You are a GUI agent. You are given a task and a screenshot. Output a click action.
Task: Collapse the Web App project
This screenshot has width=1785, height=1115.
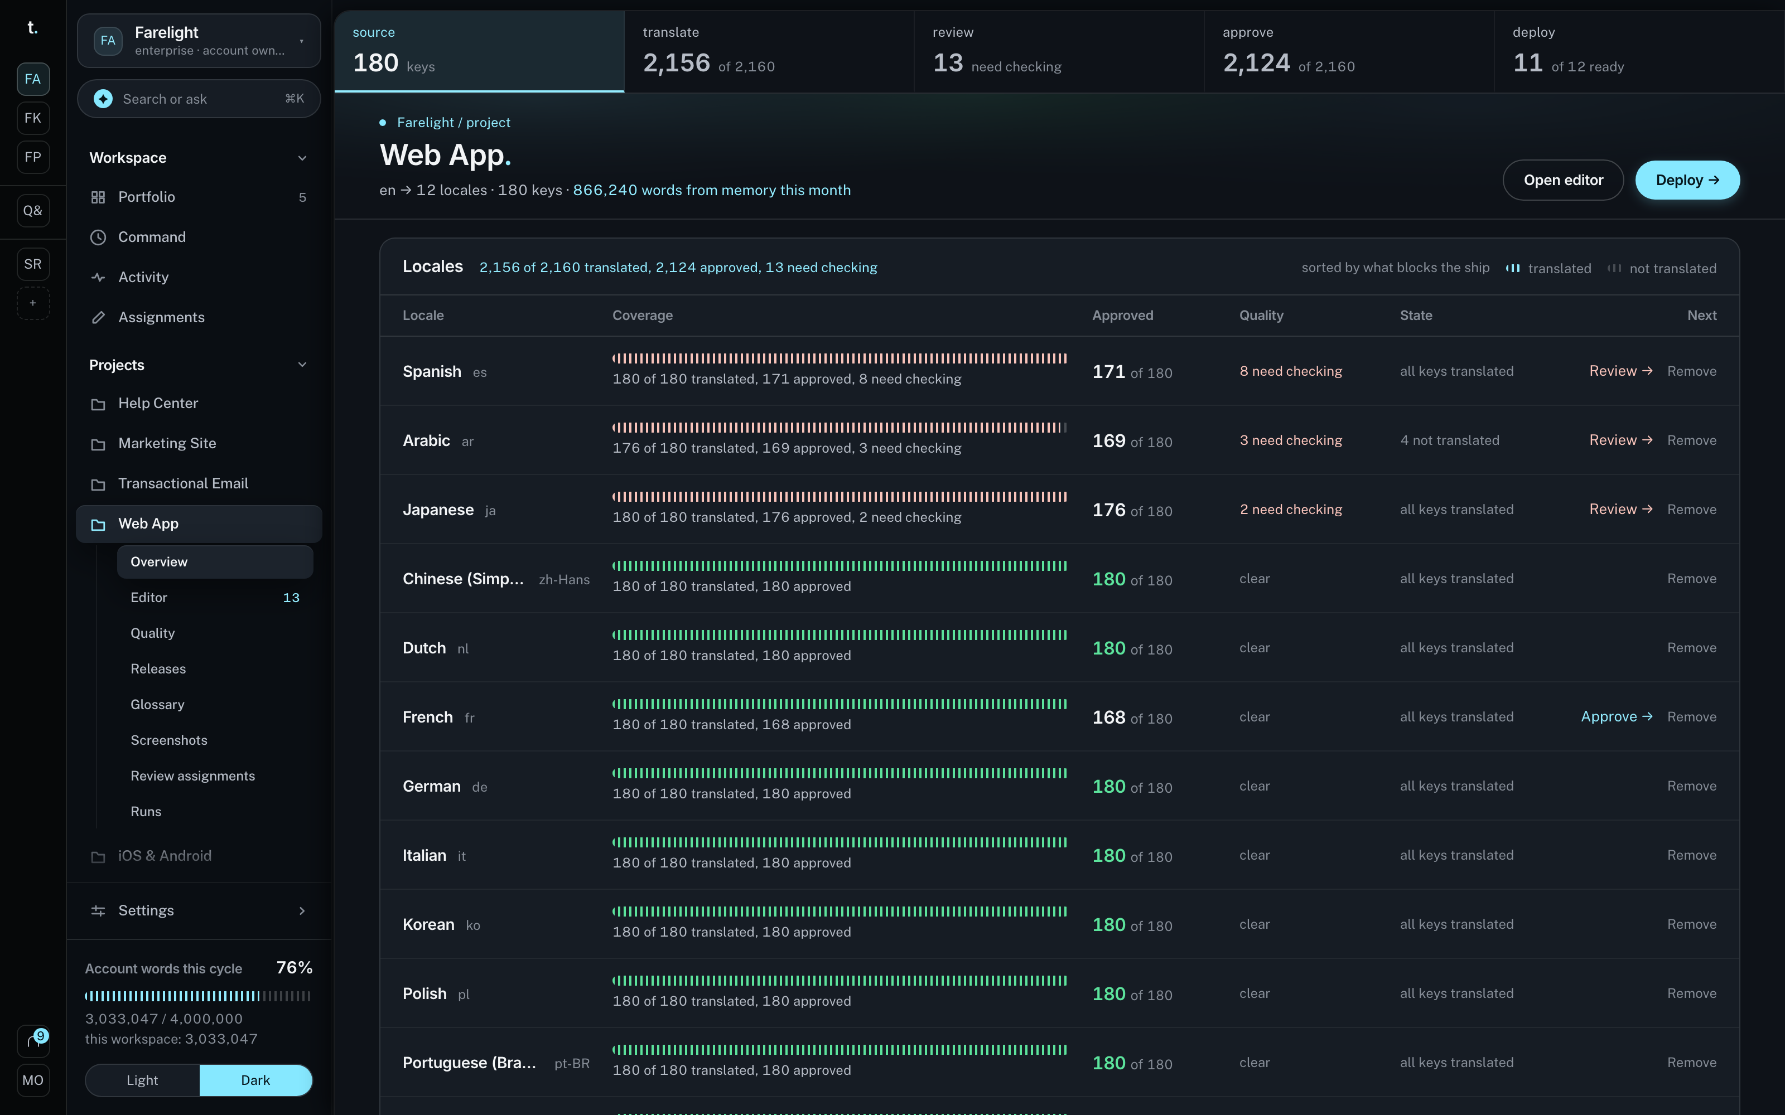199,523
